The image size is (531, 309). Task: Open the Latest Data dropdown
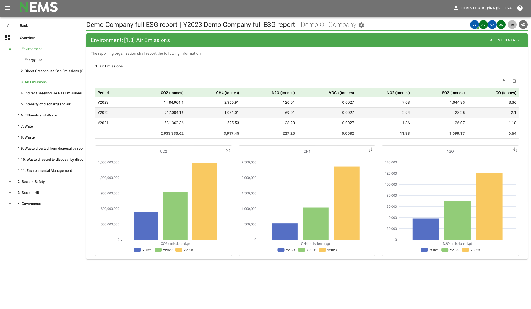point(504,40)
